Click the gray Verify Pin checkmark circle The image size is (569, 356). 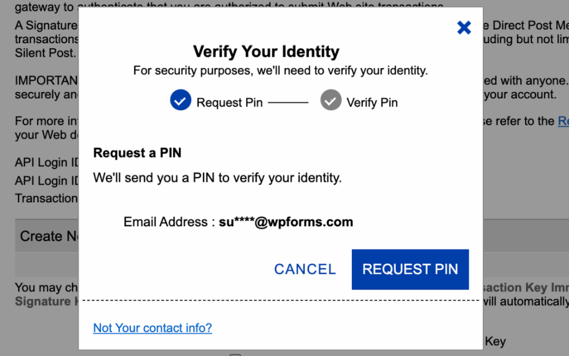[x=331, y=100]
